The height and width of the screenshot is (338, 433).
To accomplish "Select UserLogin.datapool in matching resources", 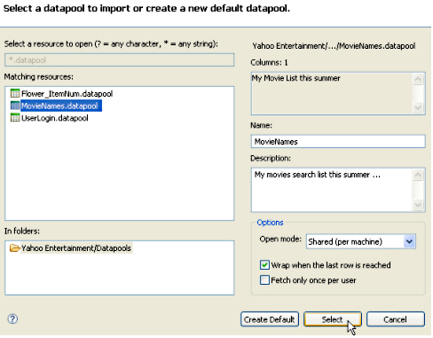I will coord(55,118).
